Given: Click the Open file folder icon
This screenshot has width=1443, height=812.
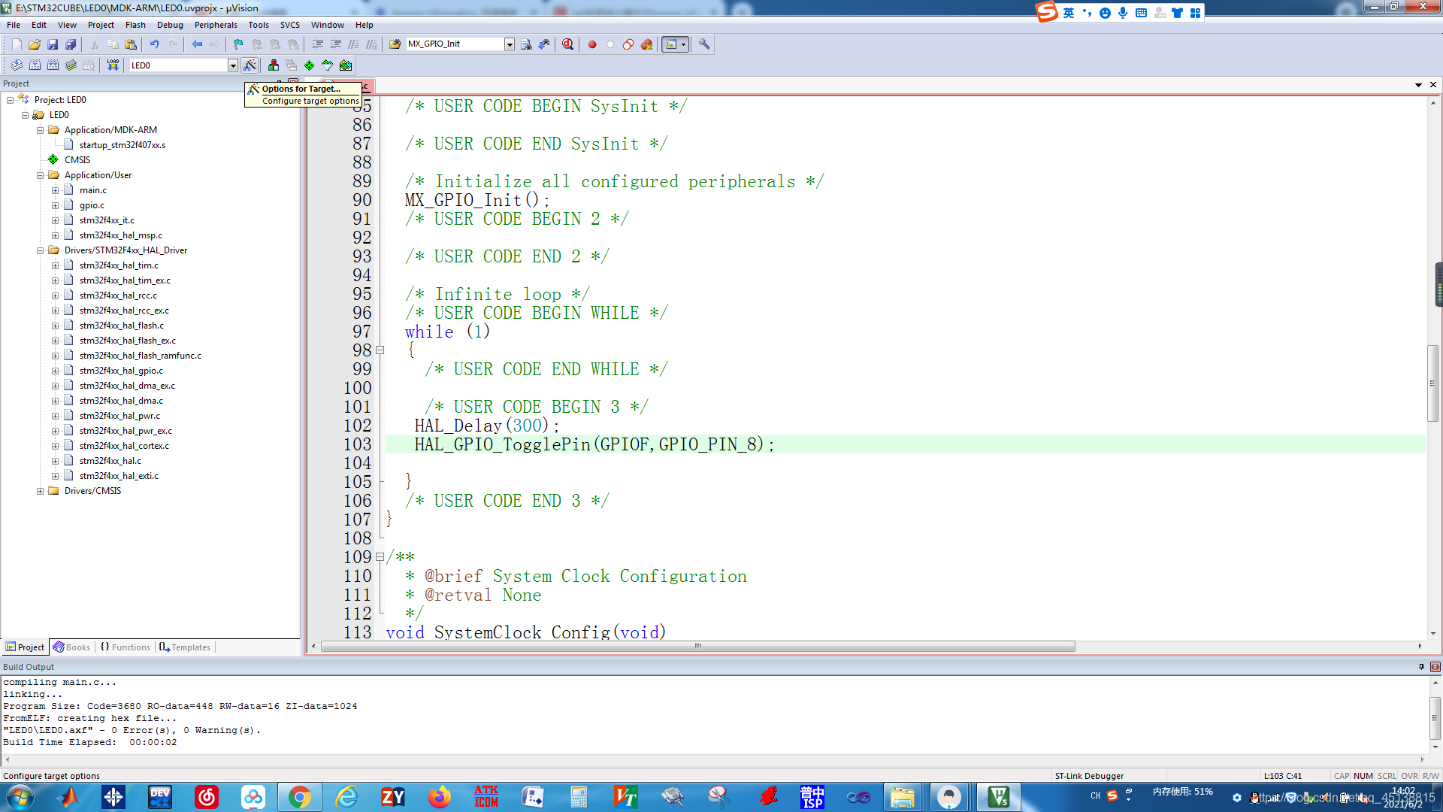Looking at the screenshot, I should (35, 44).
